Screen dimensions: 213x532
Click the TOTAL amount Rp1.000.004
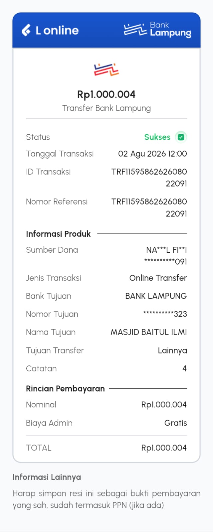[164, 448]
